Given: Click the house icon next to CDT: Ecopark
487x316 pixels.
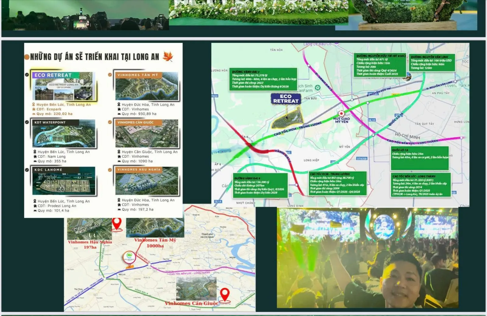Looking at the screenshot, I should (34, 109).
